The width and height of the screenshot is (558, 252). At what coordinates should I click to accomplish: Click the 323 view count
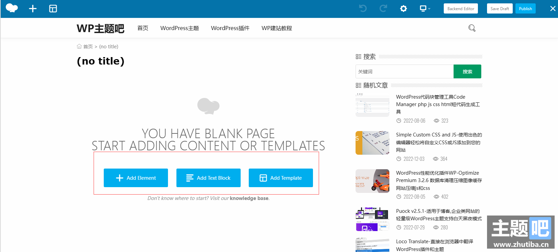click(x=445, y=121)
